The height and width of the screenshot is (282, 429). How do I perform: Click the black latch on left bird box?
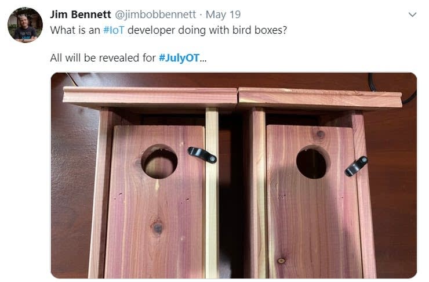click(202, 155)
